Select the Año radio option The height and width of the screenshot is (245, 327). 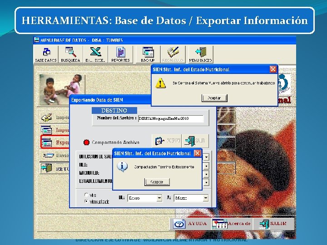pos(86,195)
